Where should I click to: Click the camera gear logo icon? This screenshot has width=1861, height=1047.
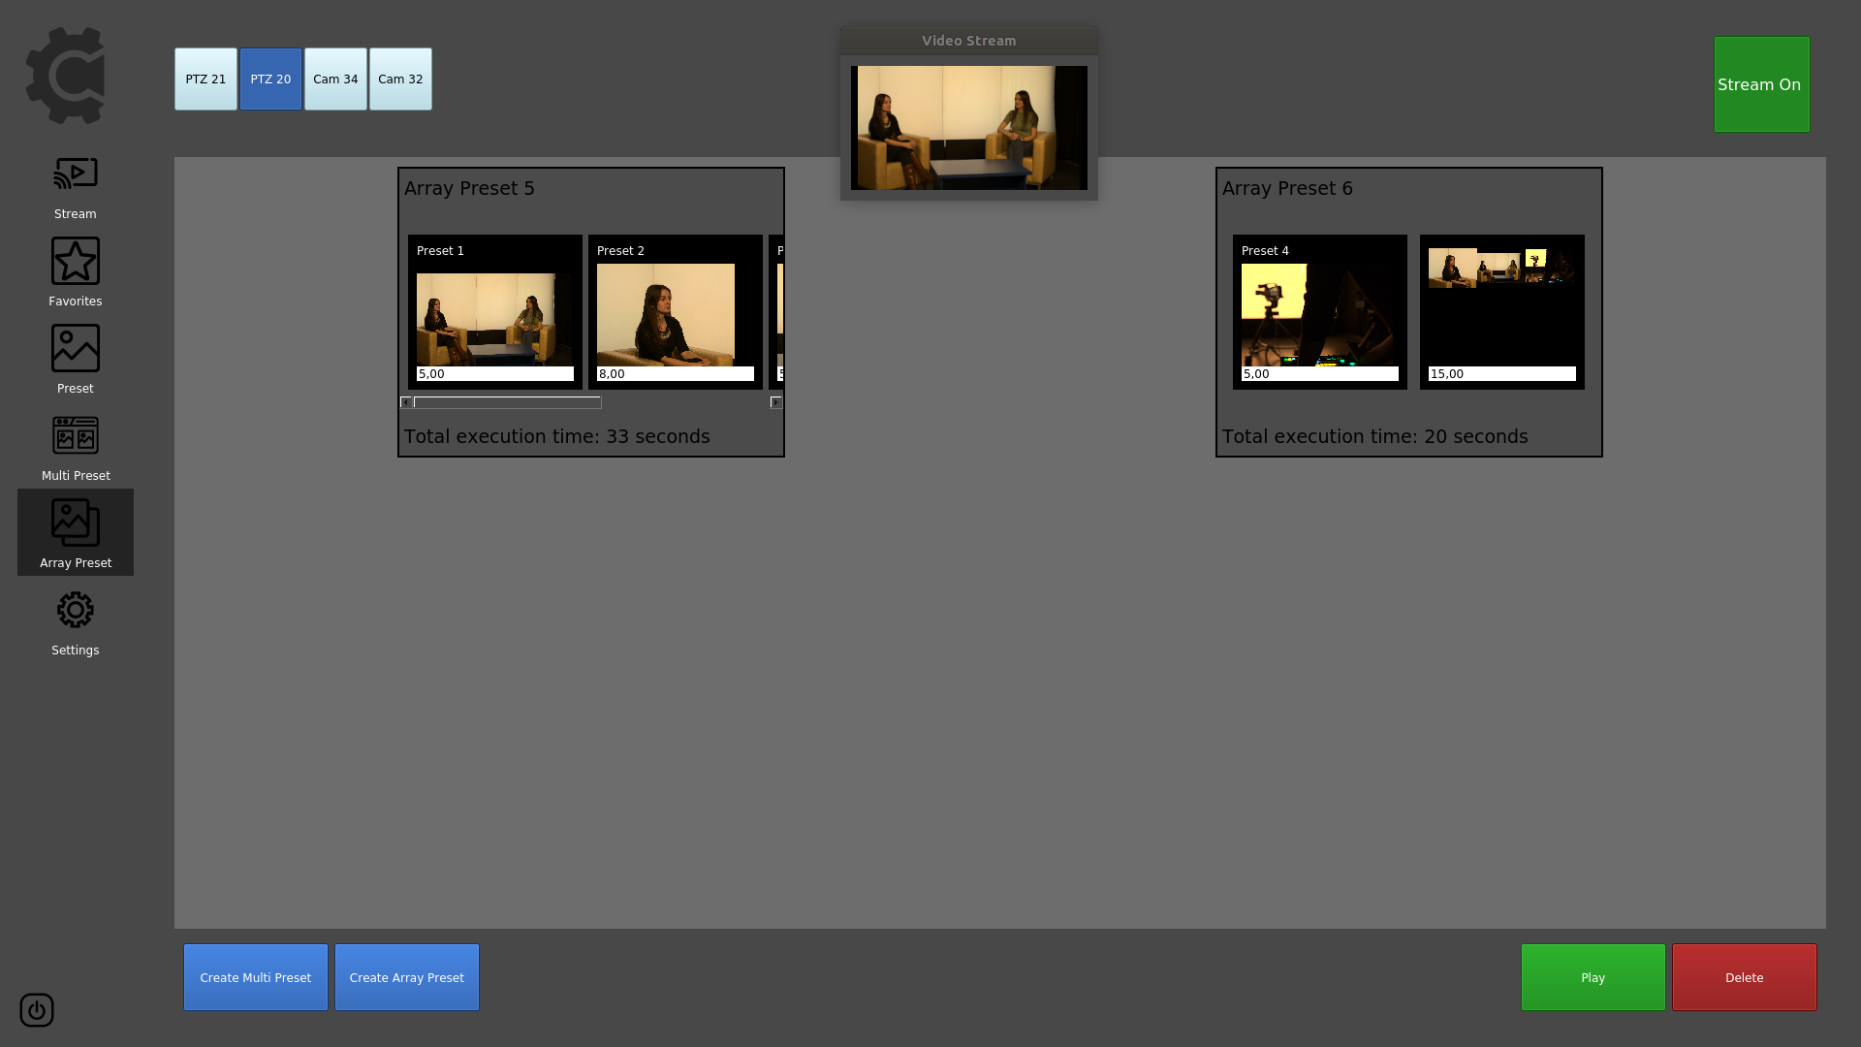click(65, 76)
